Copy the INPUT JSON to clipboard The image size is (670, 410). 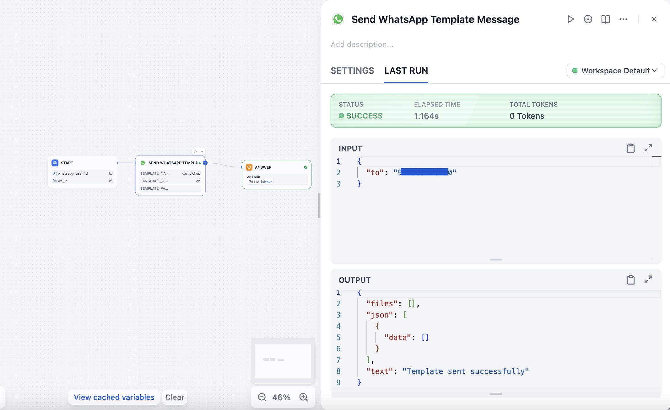tap(630, 148)
